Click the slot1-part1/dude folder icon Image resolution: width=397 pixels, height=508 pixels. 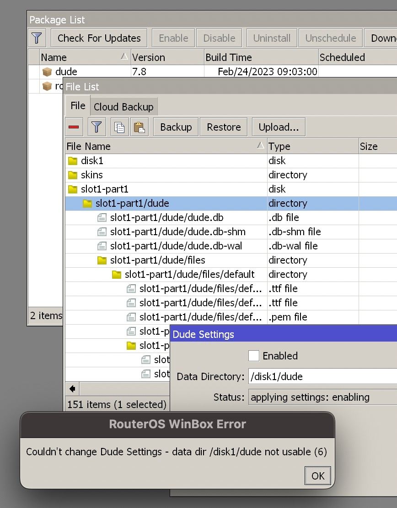tap(87, 204)
